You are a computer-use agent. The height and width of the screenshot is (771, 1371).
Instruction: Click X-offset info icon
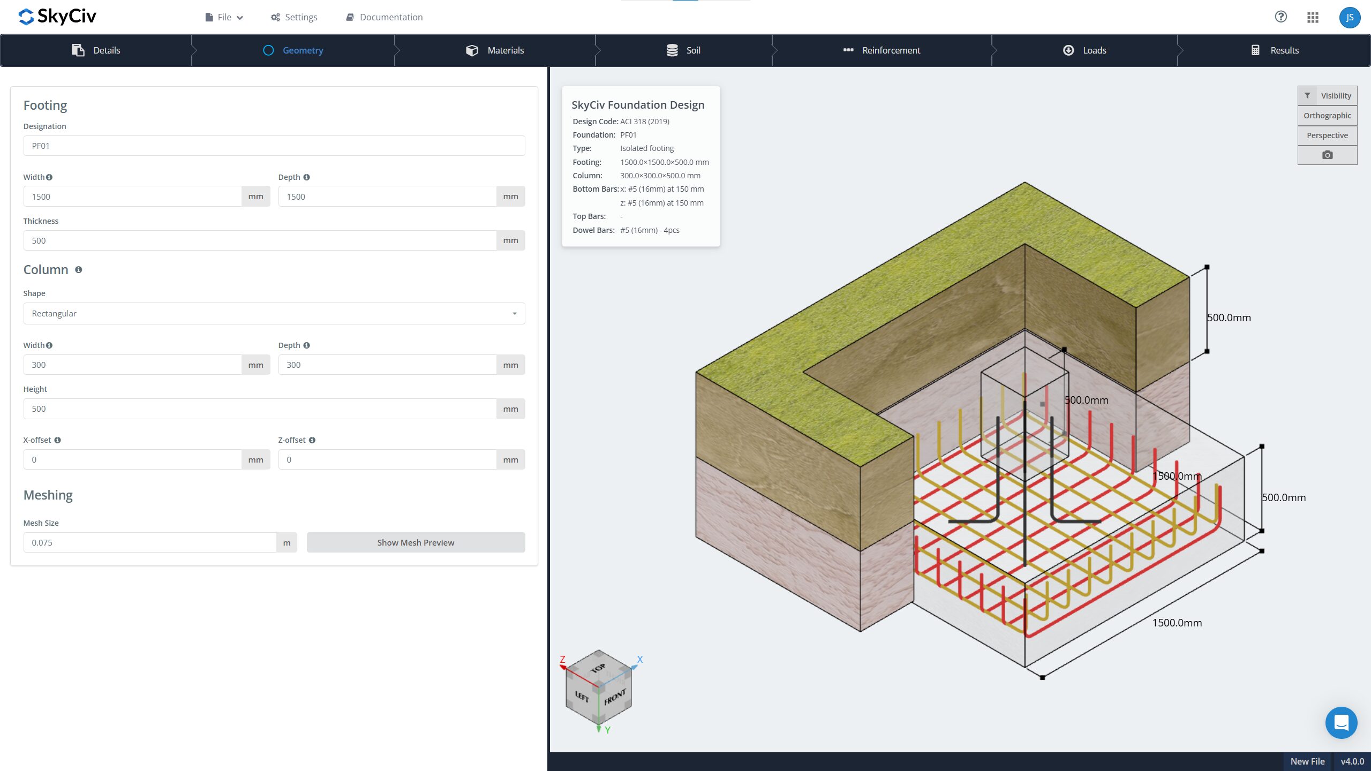57,440
